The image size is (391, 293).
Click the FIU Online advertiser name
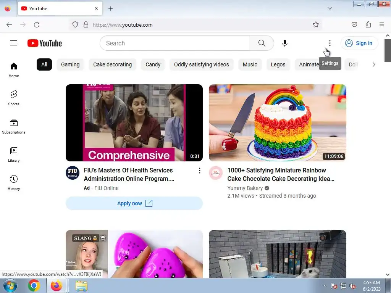pos(106,188)
